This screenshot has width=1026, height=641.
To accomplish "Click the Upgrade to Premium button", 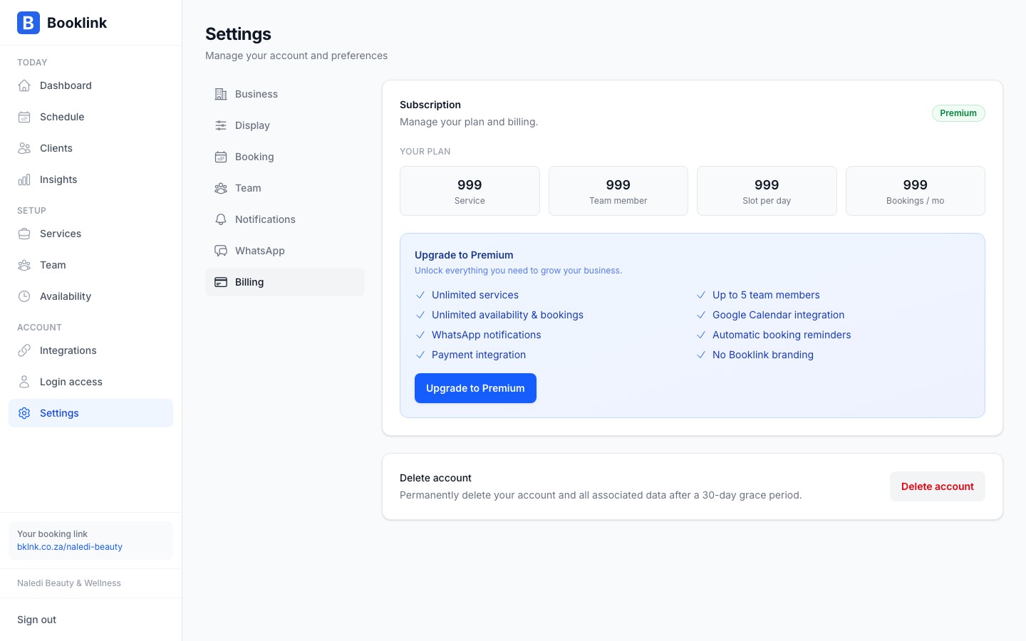I will click(475, 388).
